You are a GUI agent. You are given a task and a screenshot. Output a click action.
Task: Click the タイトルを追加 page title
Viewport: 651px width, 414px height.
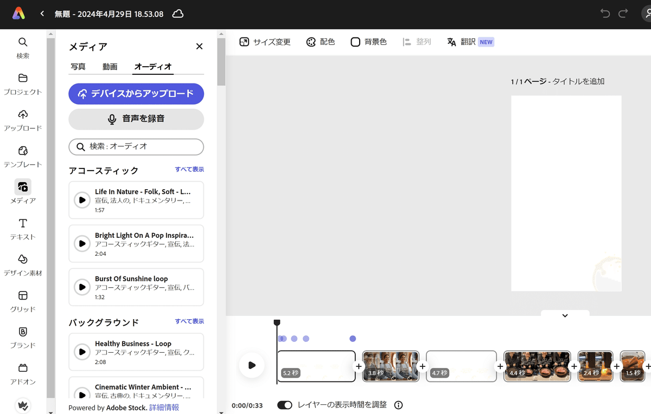click(578, 82)
